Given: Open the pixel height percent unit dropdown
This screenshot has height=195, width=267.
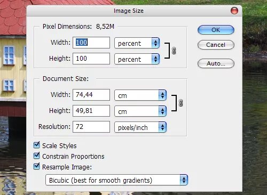Looking at the screenshot, I should 137,59.
